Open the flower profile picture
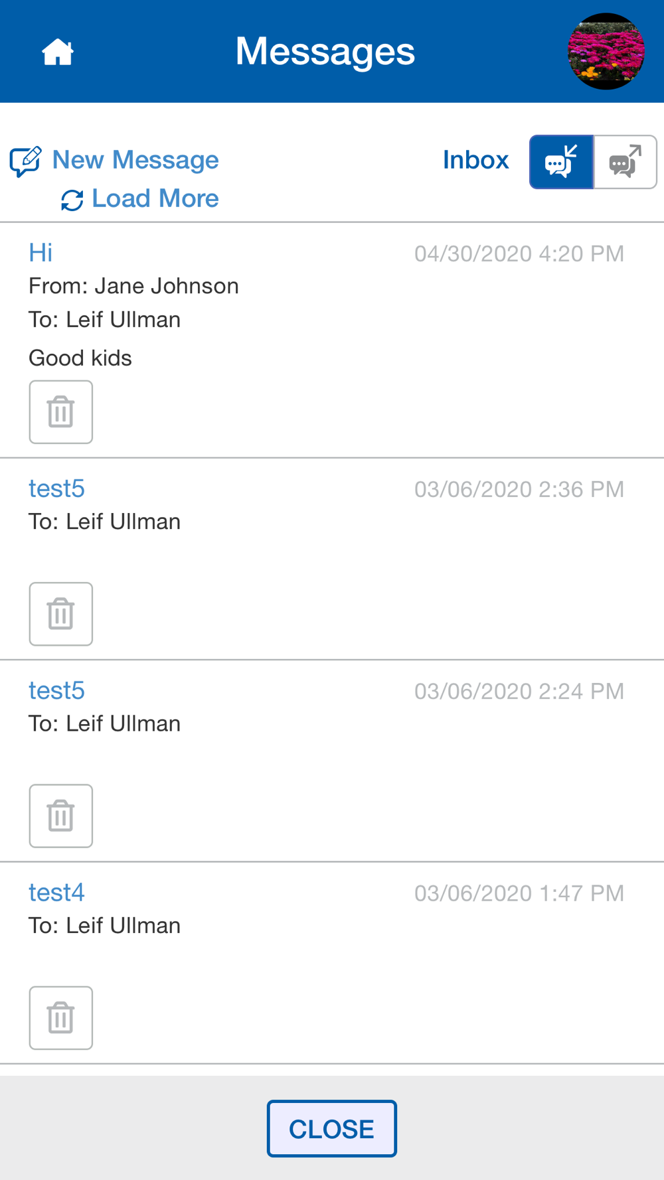The image size is (664, 1180). (606, 51)
